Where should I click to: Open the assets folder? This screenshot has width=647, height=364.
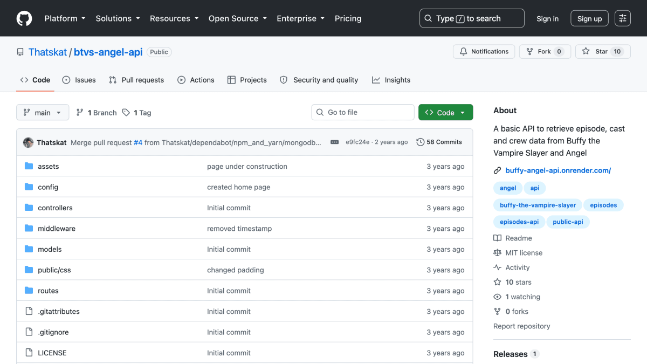48,167
